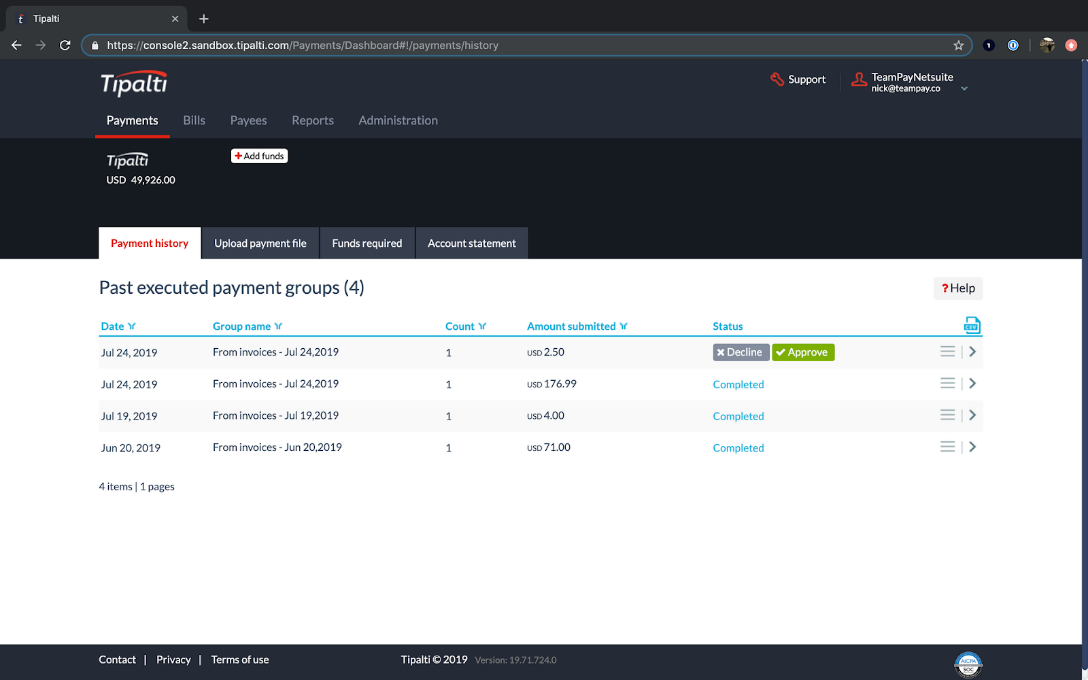The width and height of the screenshot is (1088, 680).
Task: Filter by Date column
Action: point(132,326)
